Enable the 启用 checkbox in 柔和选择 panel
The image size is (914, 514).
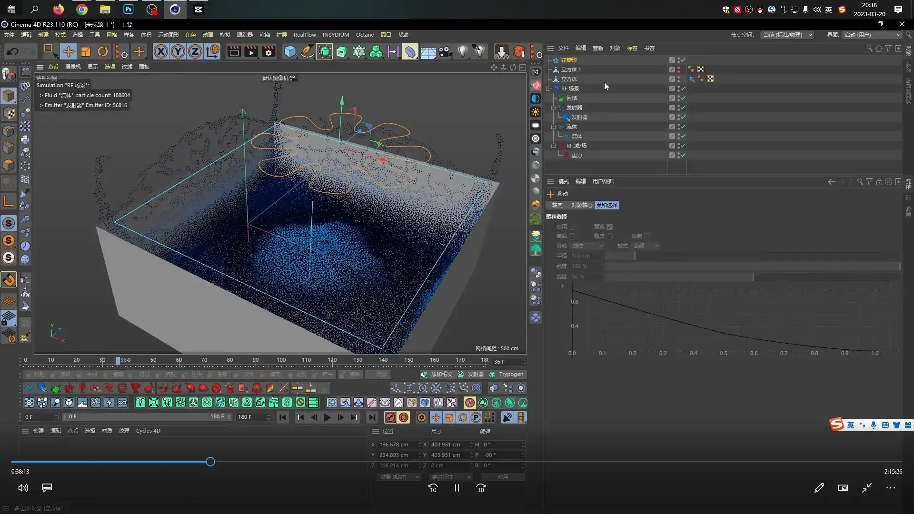[573, 227]
